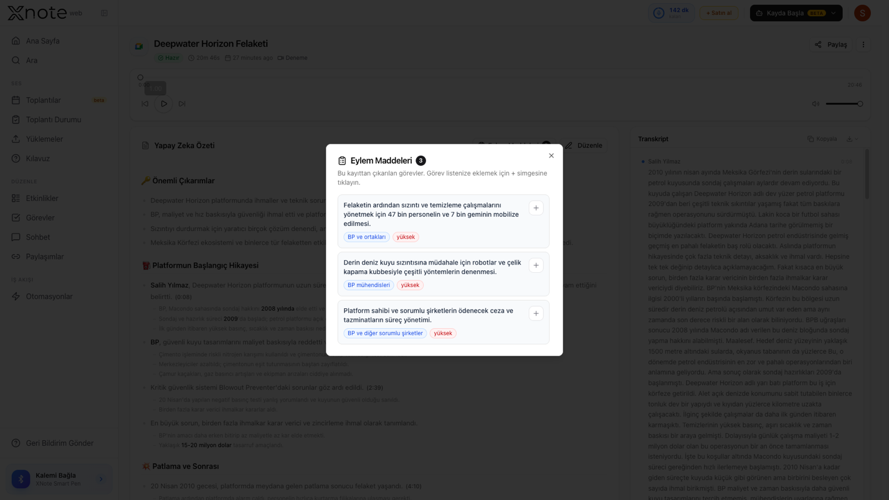Collapse the sidebar panel icon
Image resolution: width=889 pixels, height=500 pixels.
click(104, 13)
